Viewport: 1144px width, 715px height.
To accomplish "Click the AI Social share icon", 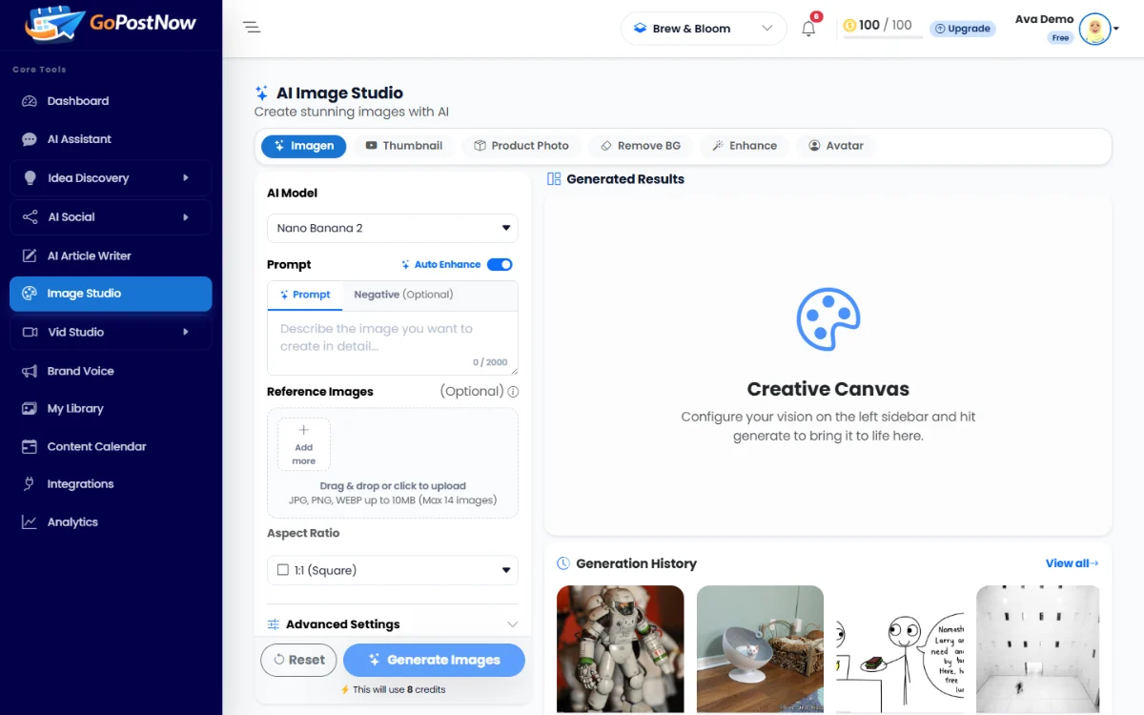I will (x=30, y=217).
